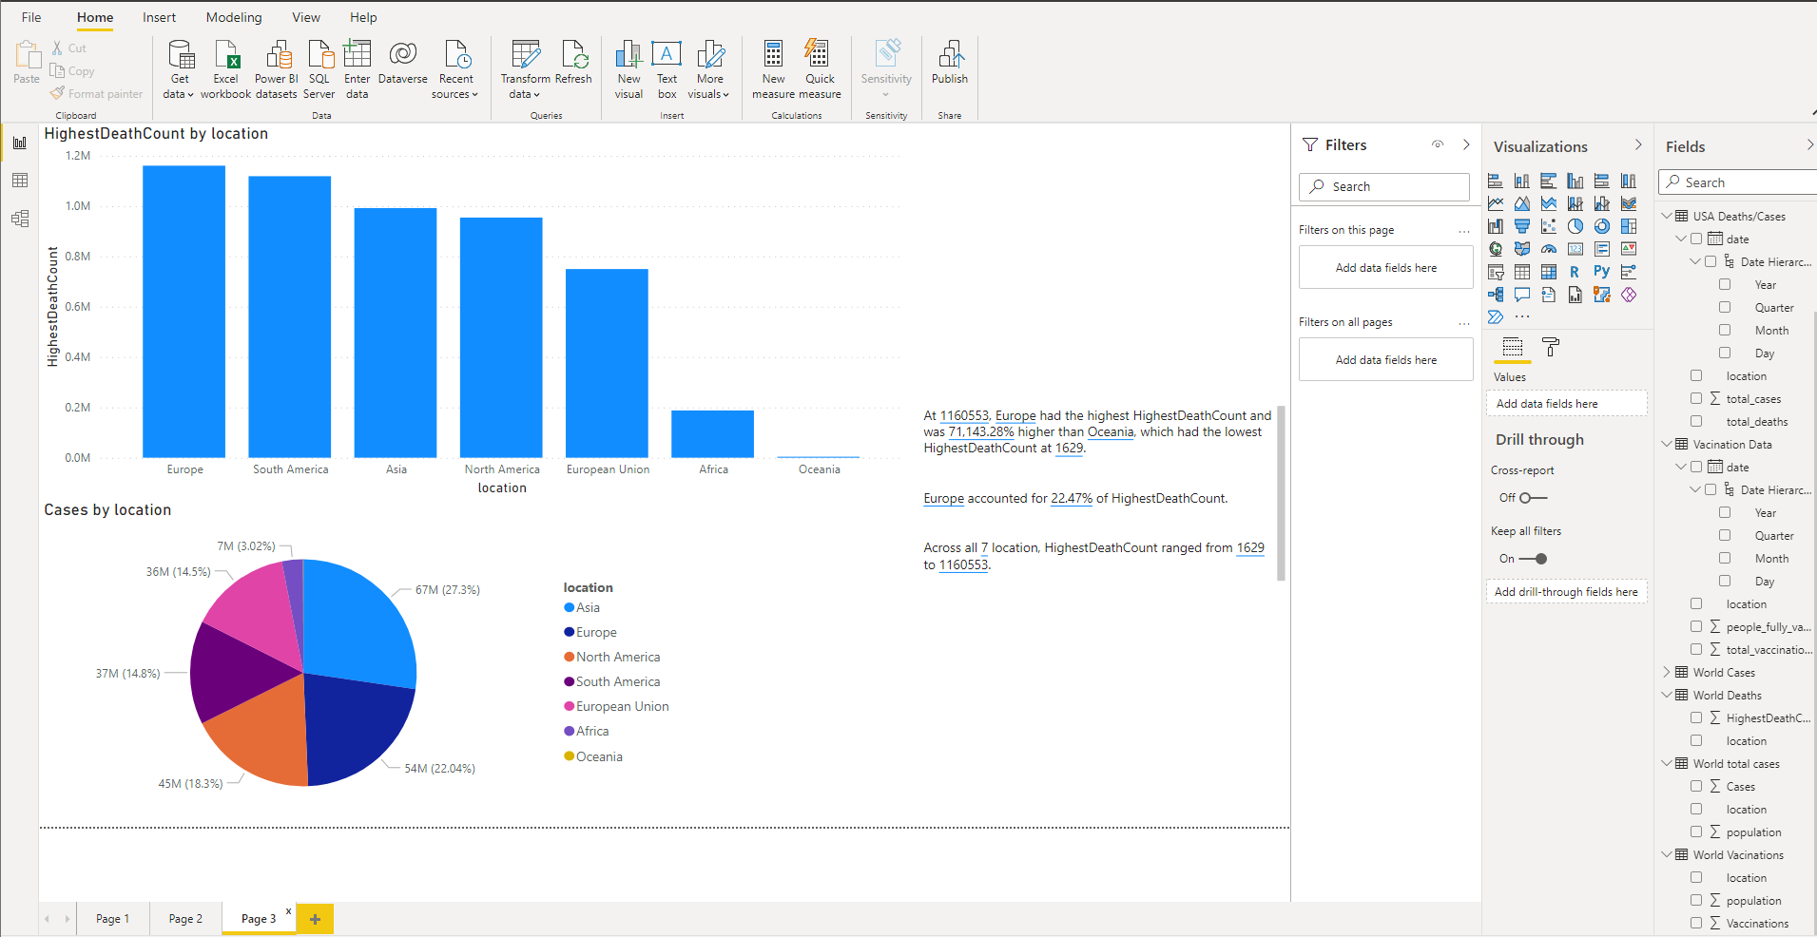Click the Publish button

click(x=949, y=67)
